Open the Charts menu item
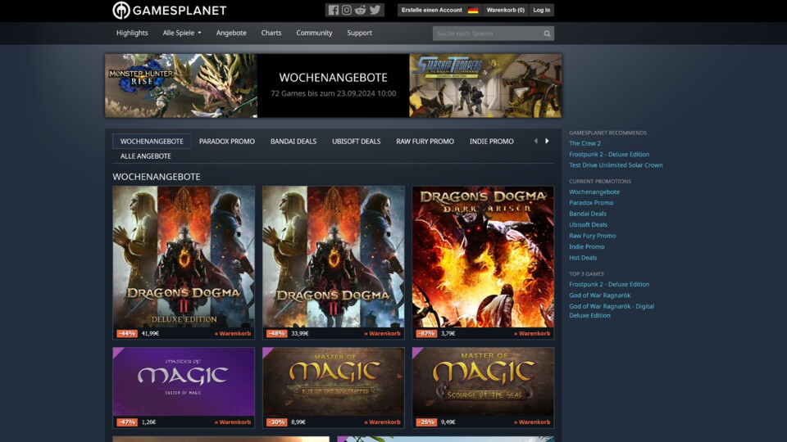This screenshot has height=442, width=787. (x=271, y=33)
